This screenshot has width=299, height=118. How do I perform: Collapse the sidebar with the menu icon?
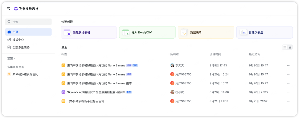9,9
